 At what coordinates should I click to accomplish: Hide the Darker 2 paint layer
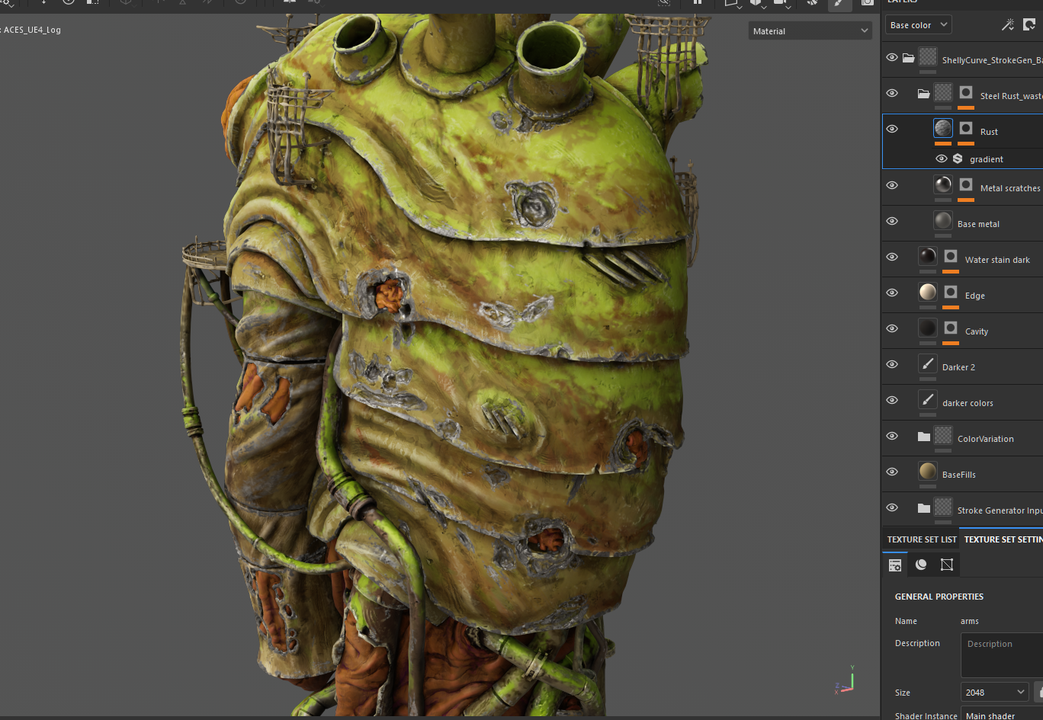pos(892,364)
